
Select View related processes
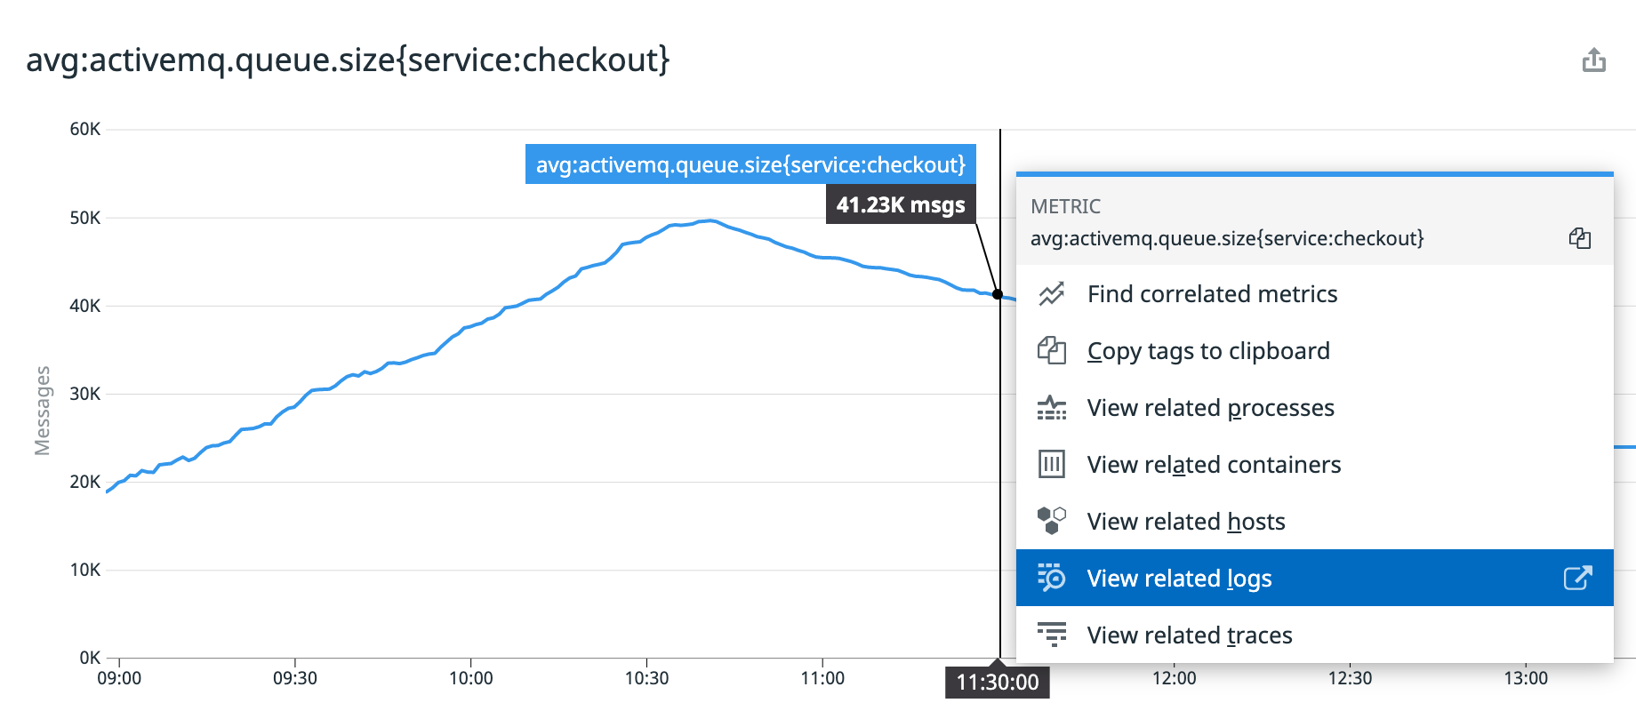tap(1210, 407)
